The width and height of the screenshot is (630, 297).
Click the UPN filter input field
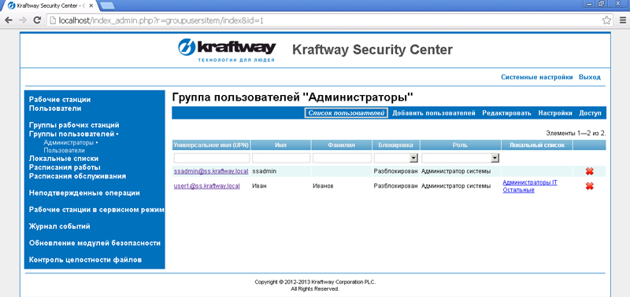pos(212,158)
